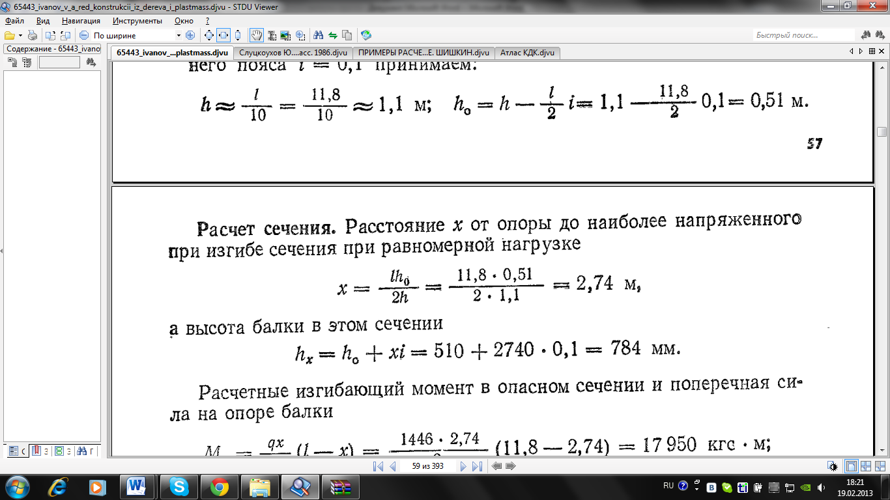Find previous match binoculars icon

[866, 35]
